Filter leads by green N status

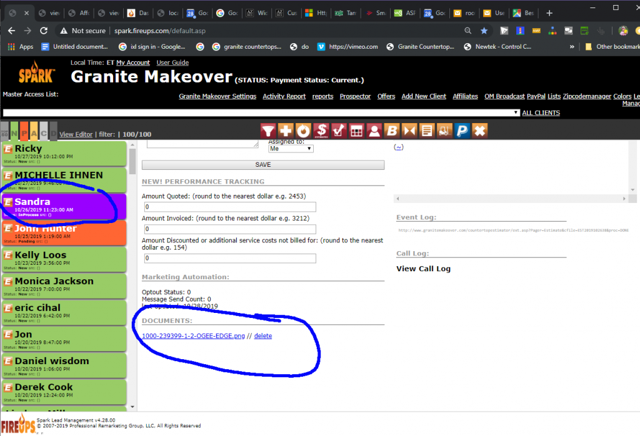pos(14,131)
